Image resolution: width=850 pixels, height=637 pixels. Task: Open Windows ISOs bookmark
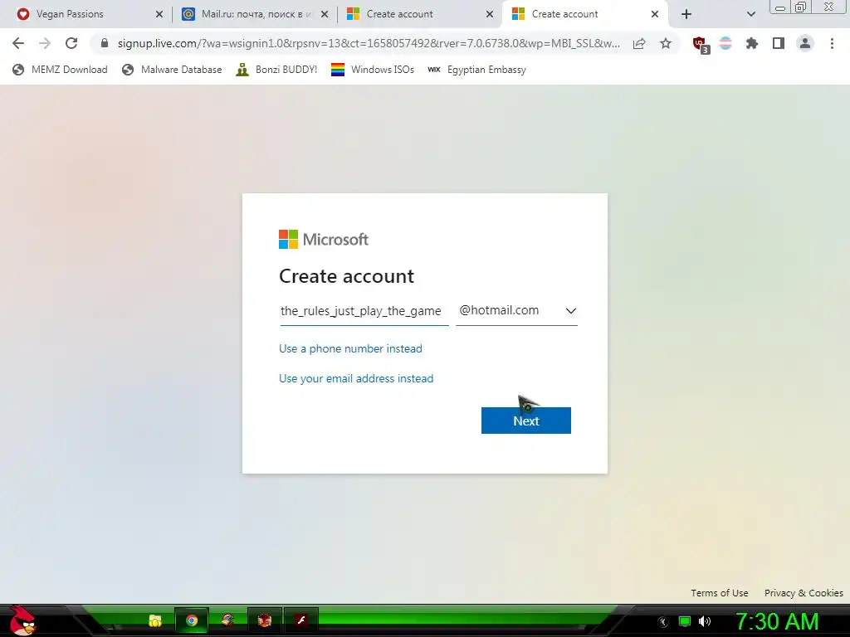[373, 70]
